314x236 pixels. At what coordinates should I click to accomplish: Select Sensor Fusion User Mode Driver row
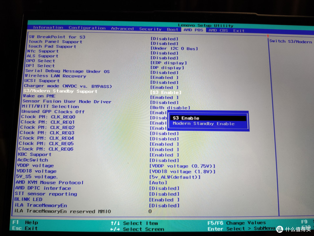[67, 102]
